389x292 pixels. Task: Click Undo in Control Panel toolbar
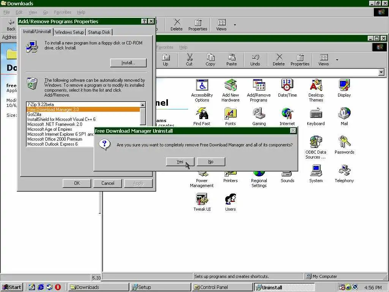click(x=255, y=60)
